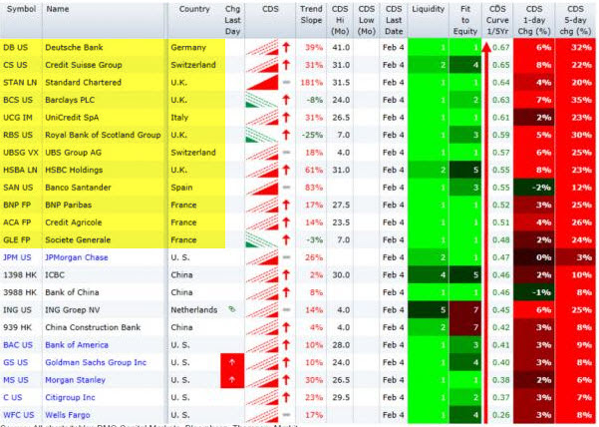
Task: Click Standard Chartered CDS sparkline chart
Action: point(262,83)
